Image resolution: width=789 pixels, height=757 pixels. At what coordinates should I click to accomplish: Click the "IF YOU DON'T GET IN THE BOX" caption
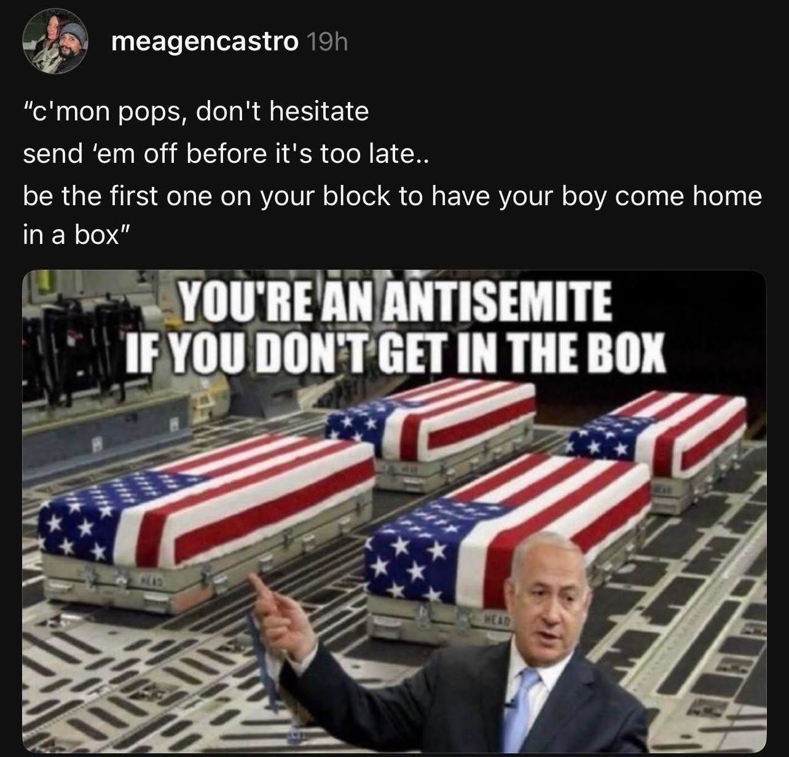[395, 349]
